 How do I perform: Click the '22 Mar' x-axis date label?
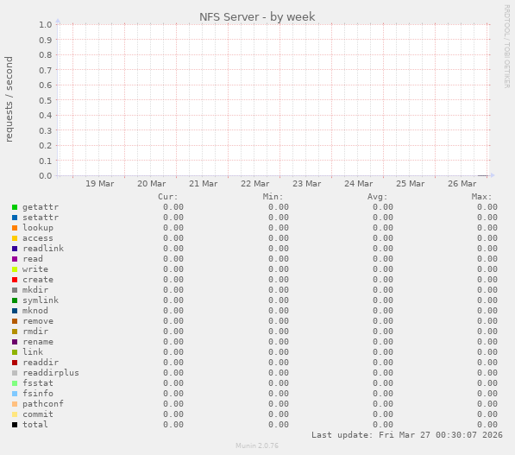point(254,183)
